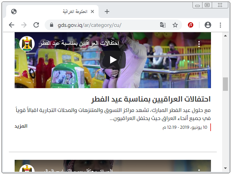Click the address bar URL
The width and height of the screenshot is (231, 174).
pos(89,25)
